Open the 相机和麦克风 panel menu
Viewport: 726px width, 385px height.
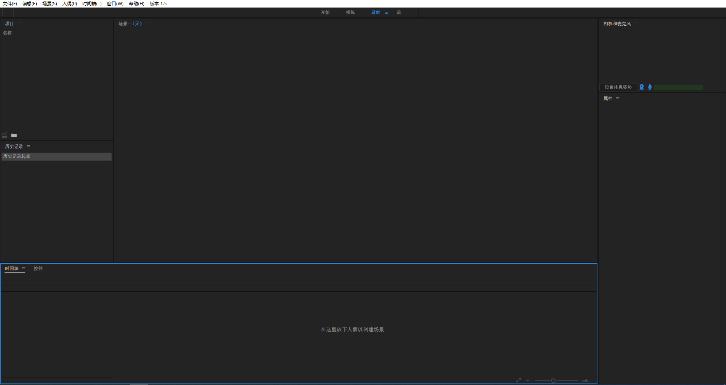[x=636, y=24]
